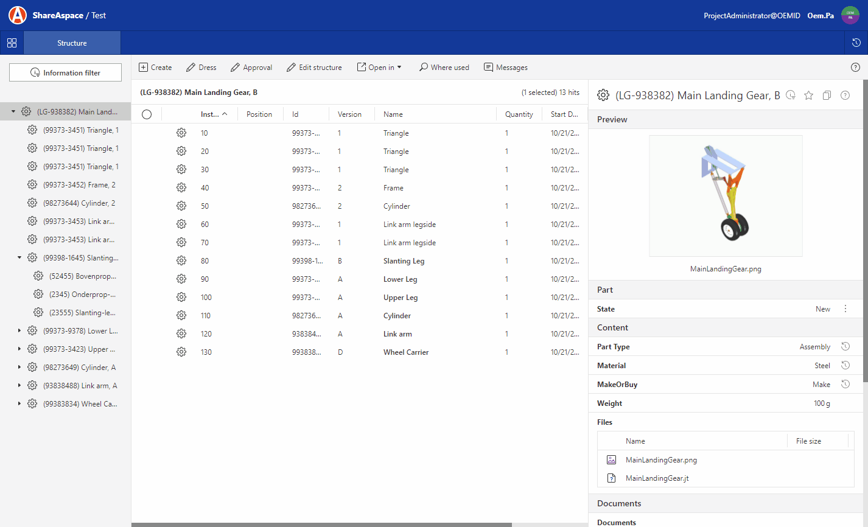Screen dimensions: 868x527
Task: Open the apps grid menu icon
Action: tap(12, 43)
